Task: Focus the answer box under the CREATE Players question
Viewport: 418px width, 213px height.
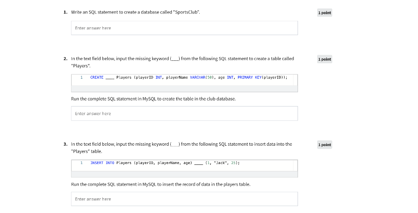Action: 184,113
